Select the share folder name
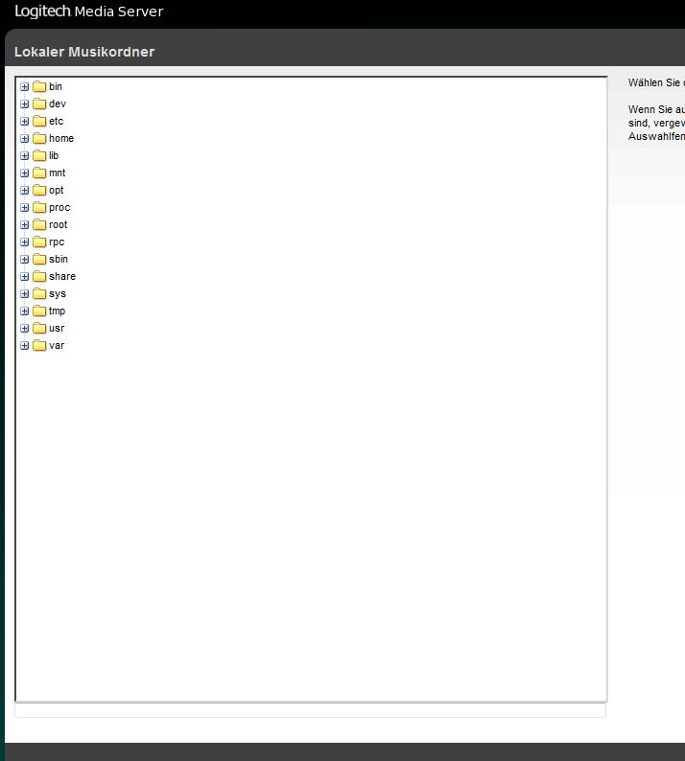The width and height of the screenshot is (685, 761). pyautogui.click(x=62, y=276)
